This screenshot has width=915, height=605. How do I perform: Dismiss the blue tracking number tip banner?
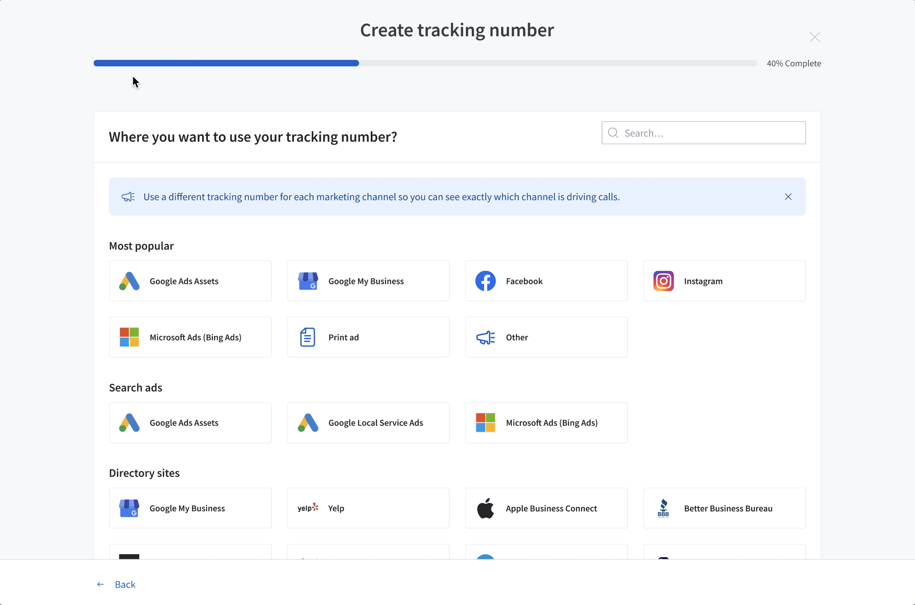pyautogui.click(x=788, y=197)
